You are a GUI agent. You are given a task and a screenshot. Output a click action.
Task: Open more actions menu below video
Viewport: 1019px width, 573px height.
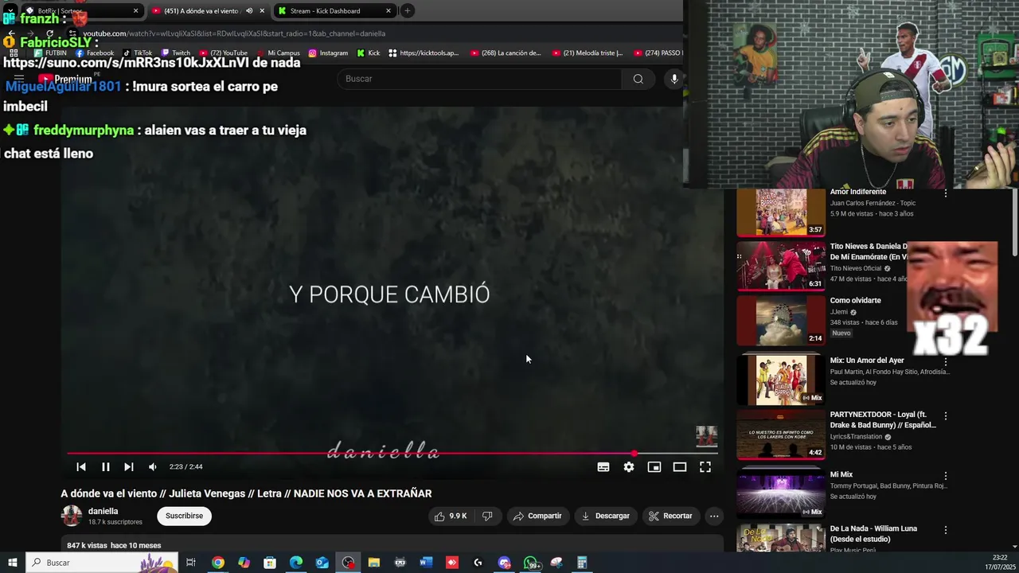[x=714, y=516]
